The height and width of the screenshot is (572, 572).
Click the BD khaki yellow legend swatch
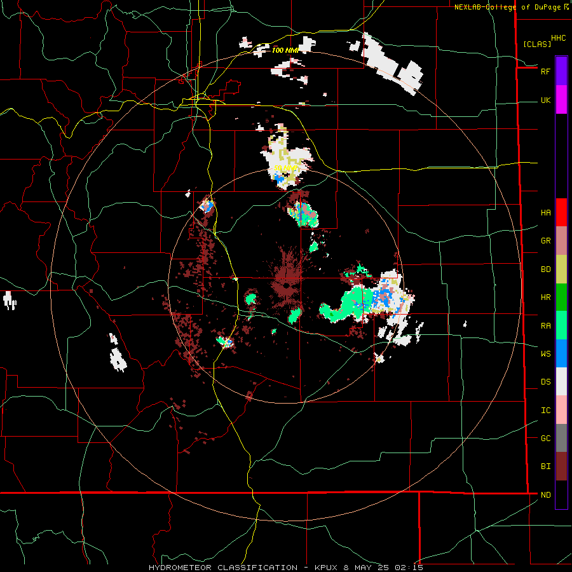tap(561, 269)
